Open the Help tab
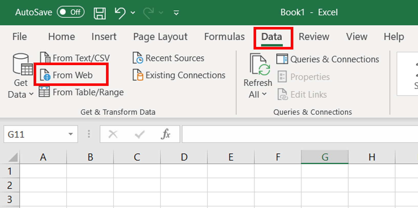 click(x=394, y=37)
